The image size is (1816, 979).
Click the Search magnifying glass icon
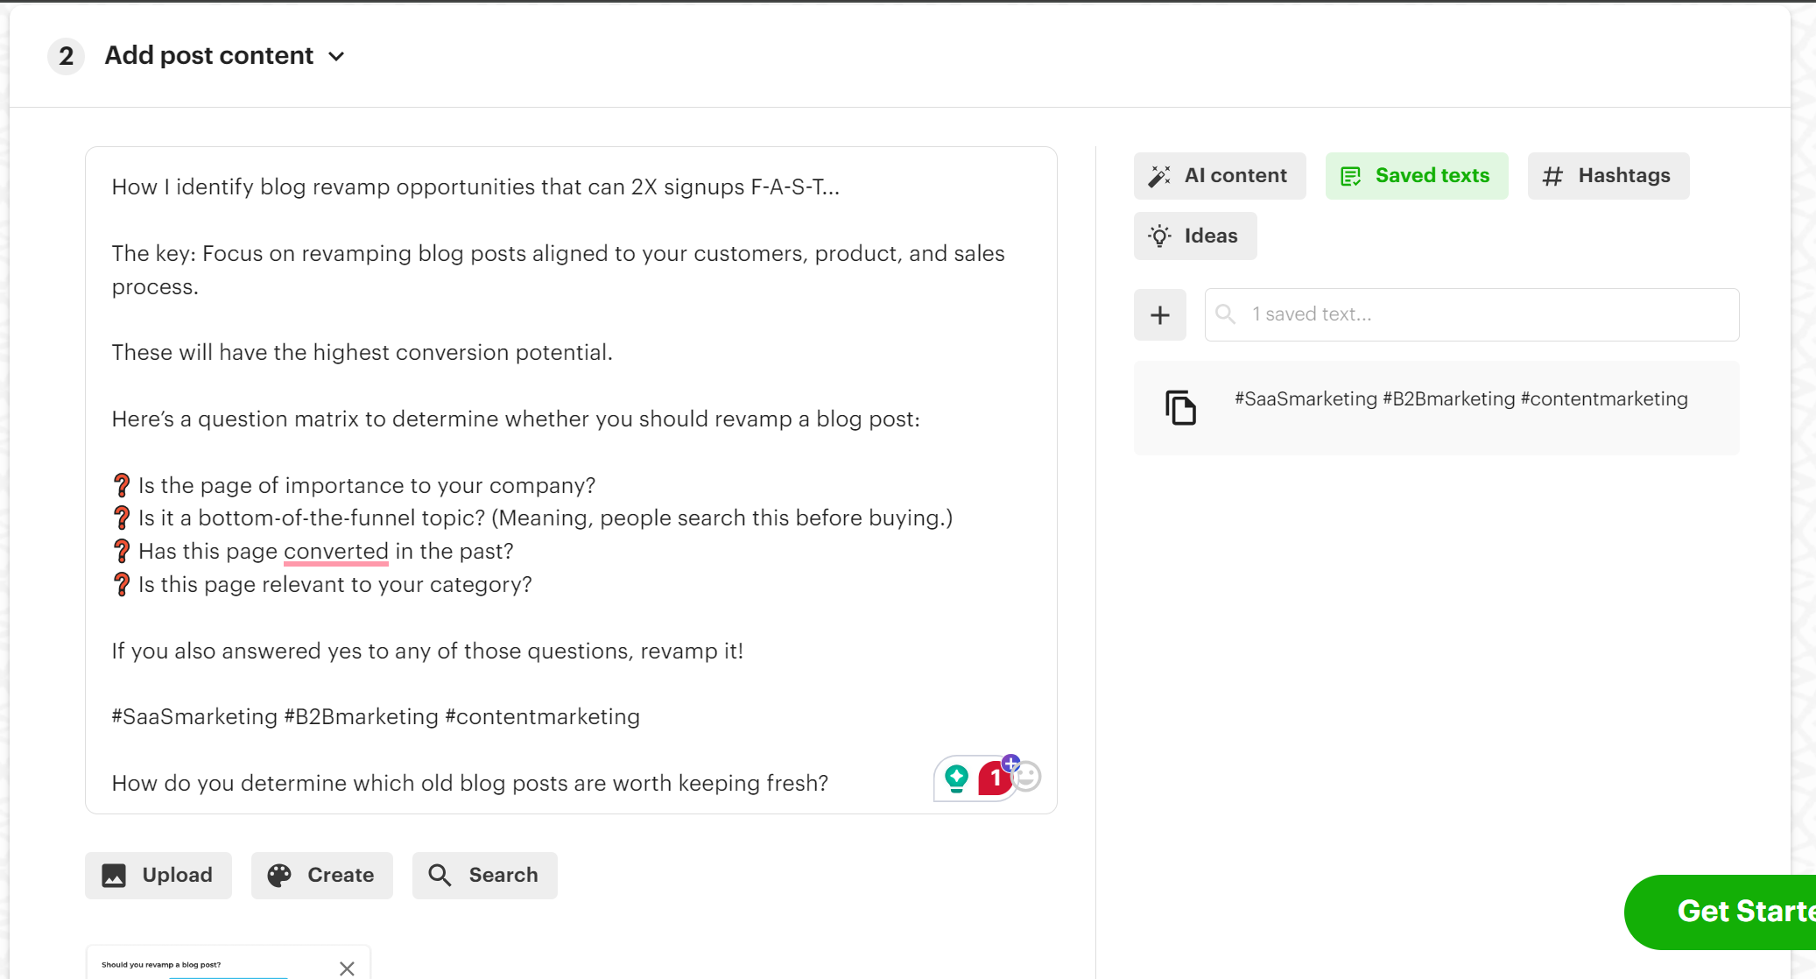pyautogui.click(x=441, y=876)
